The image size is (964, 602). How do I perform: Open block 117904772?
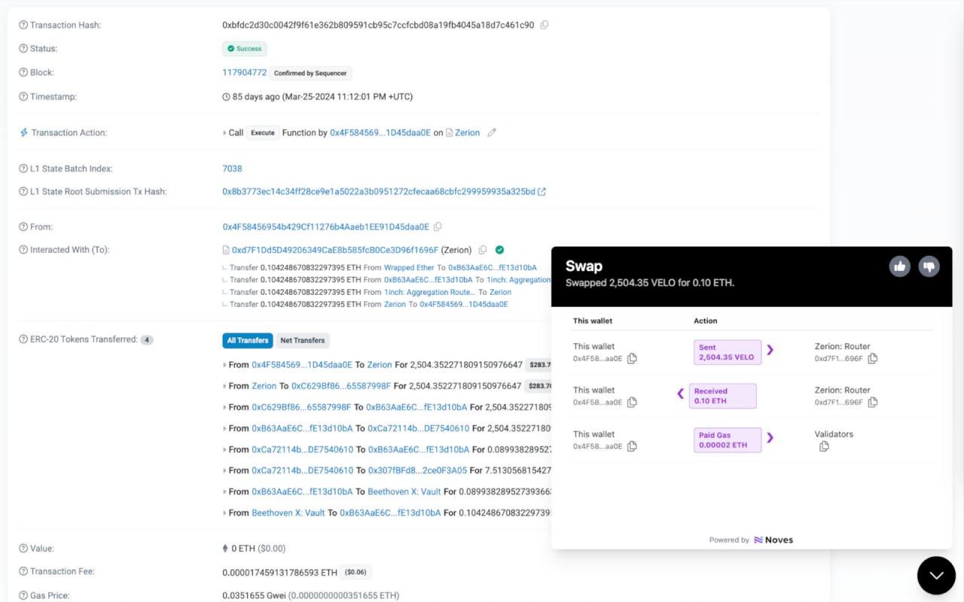tap(244, 72)
